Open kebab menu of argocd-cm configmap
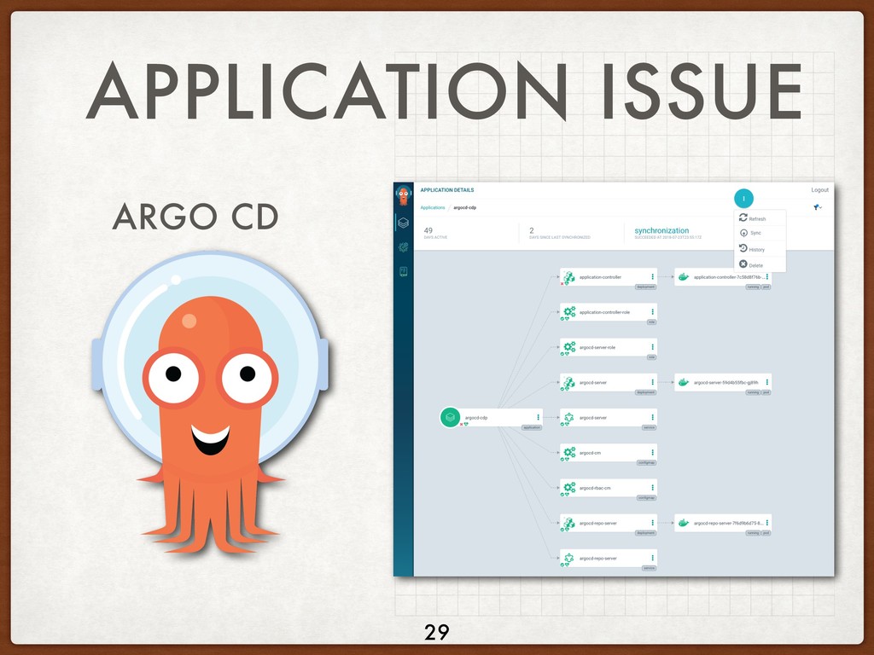This screenshot has width=874, height=655. [652, 452]
